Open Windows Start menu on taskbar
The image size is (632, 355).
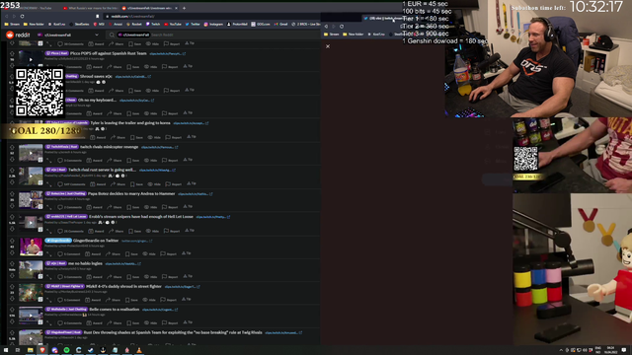pyautogui.click(x=6, y=350)
